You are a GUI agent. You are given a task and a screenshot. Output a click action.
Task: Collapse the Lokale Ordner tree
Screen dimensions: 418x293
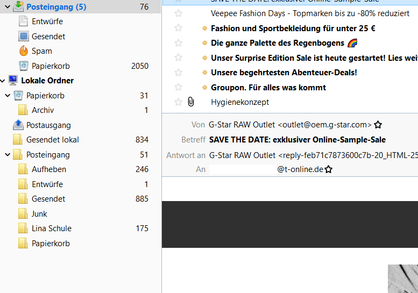point(4,81)
